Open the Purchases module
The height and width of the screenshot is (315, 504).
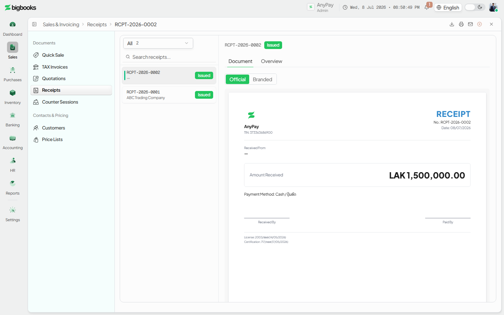(13, 74)
